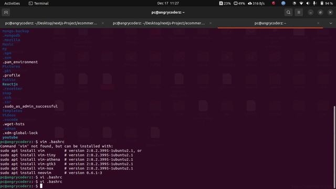Open the battery 94% indicator
Viewport: 336px width, 189px height.
click(x=327, y=3)
